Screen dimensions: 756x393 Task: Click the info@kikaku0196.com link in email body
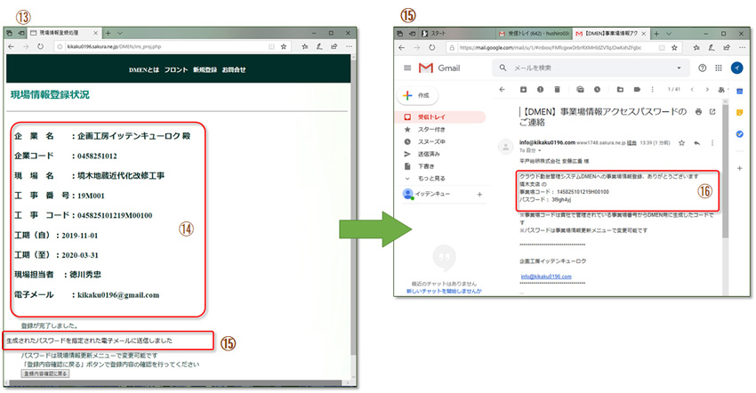pyautogui.click(x=546, y=277)
